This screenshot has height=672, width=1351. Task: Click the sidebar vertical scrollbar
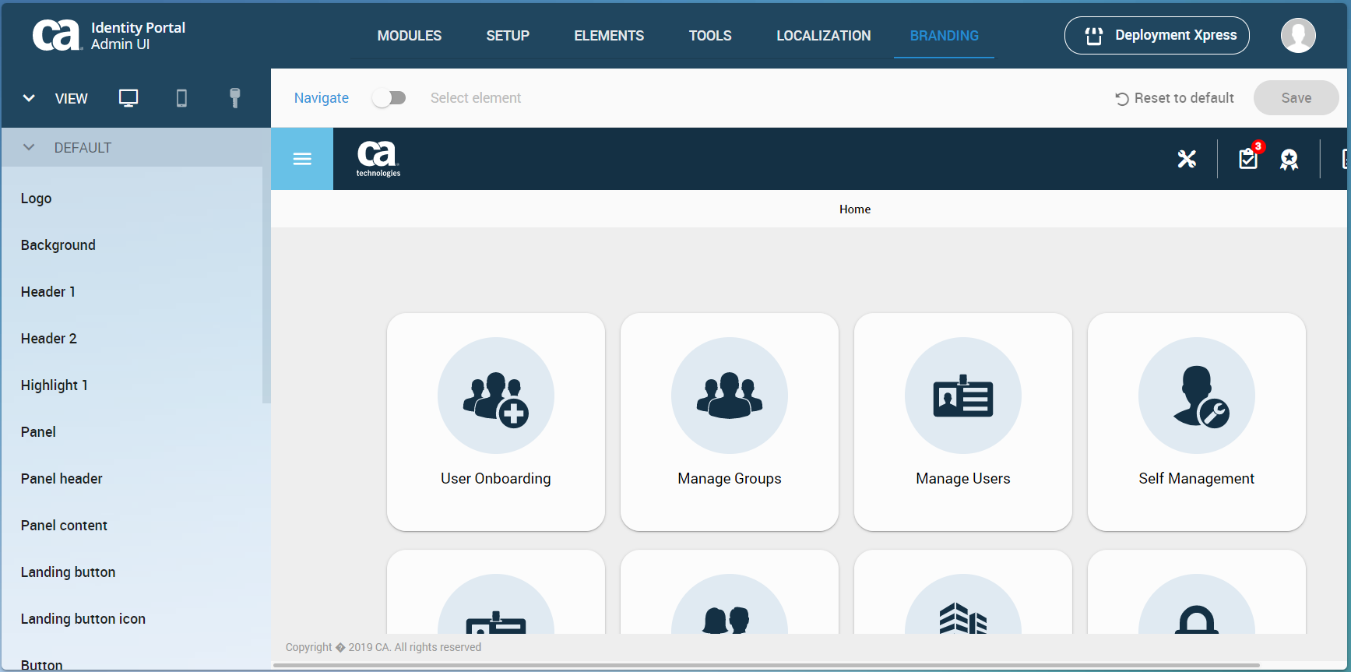266,284
